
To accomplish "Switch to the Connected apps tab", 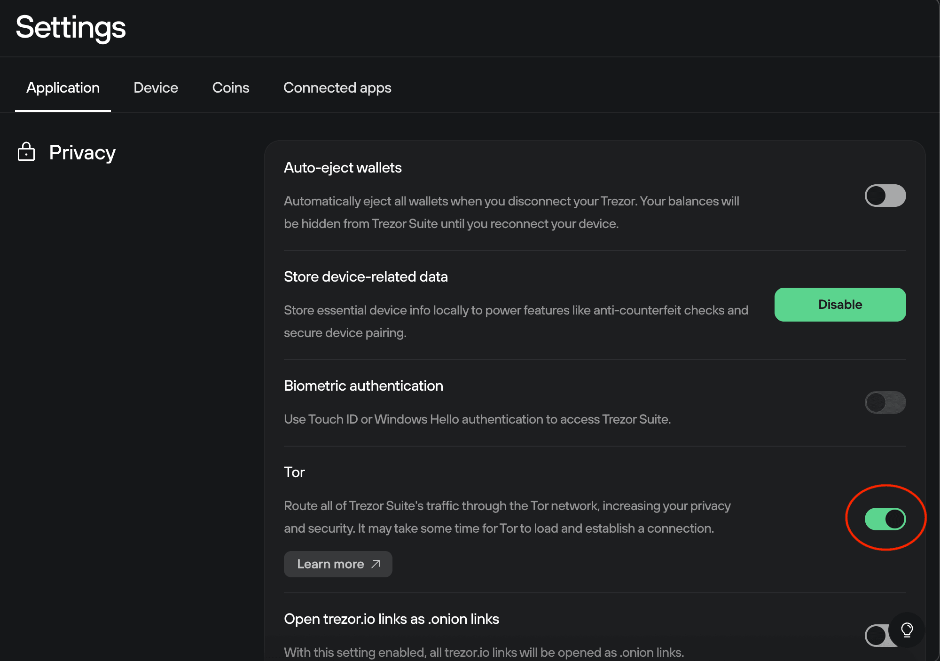I will pyautogui.click(x=337, y=87).
